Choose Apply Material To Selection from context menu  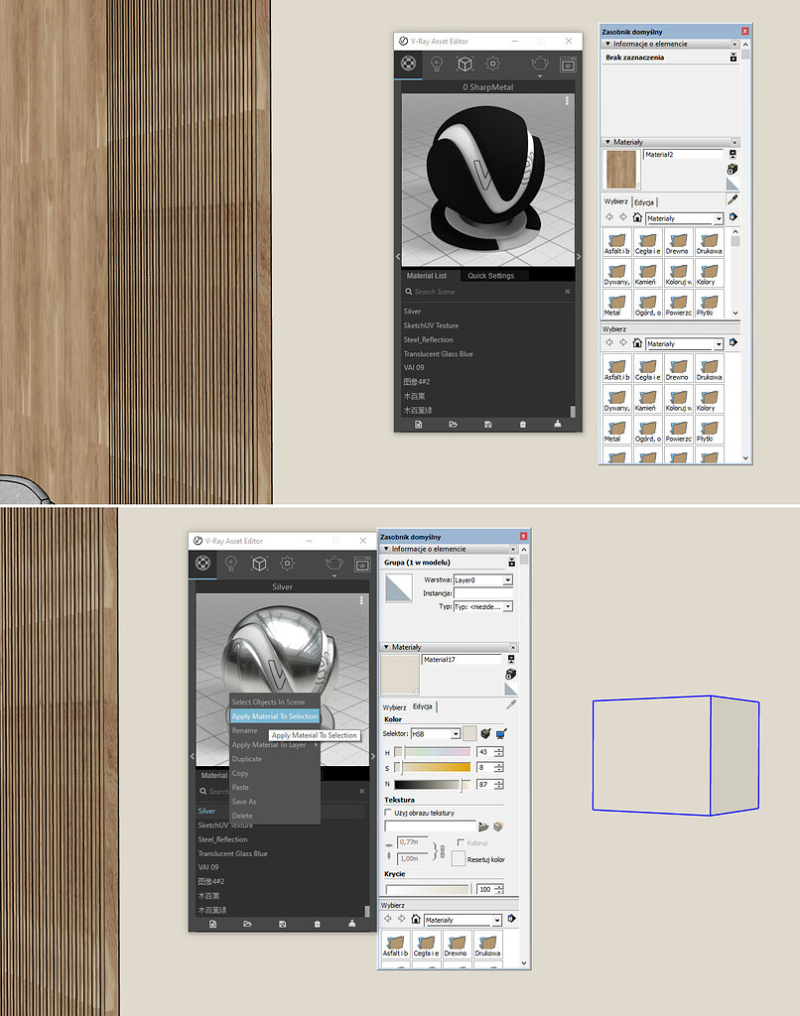coord(273,716)
